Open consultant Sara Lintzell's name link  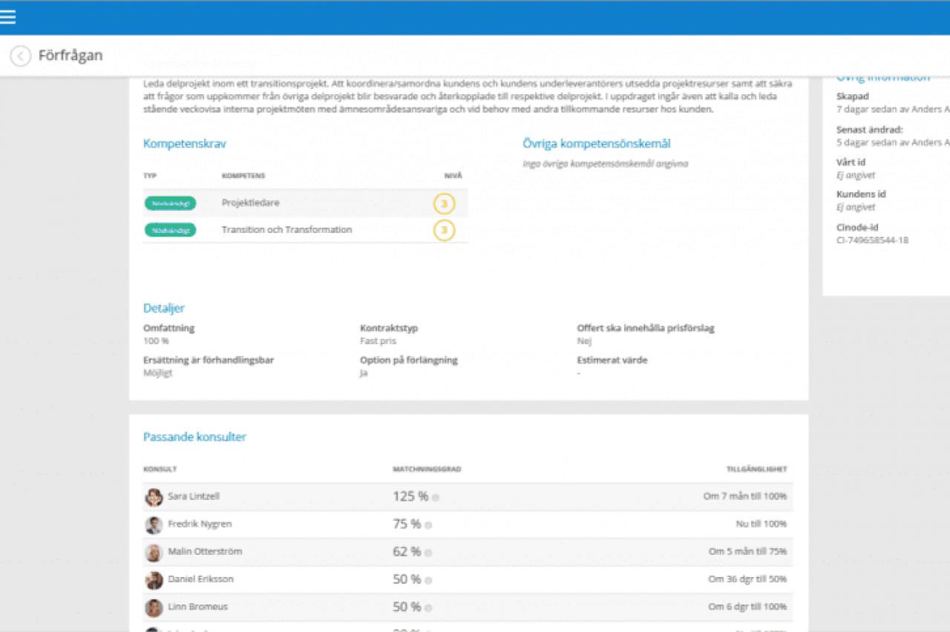coord(194,496)
